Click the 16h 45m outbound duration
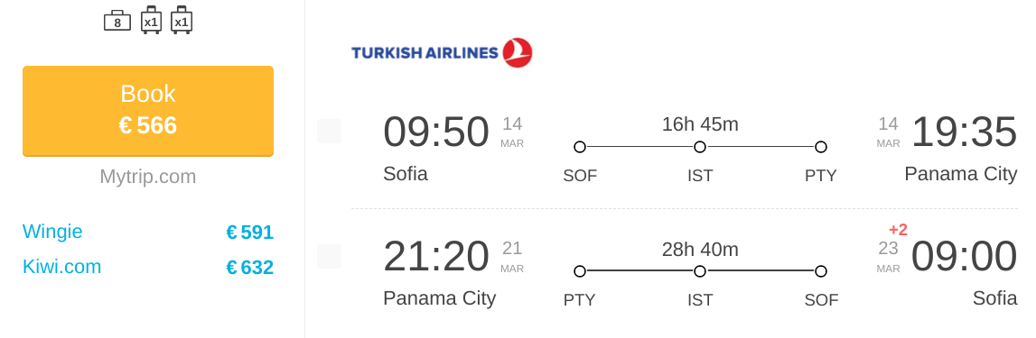Viewport: 1036px width, 338px height. pyautogui.click(x=700, y=123)
